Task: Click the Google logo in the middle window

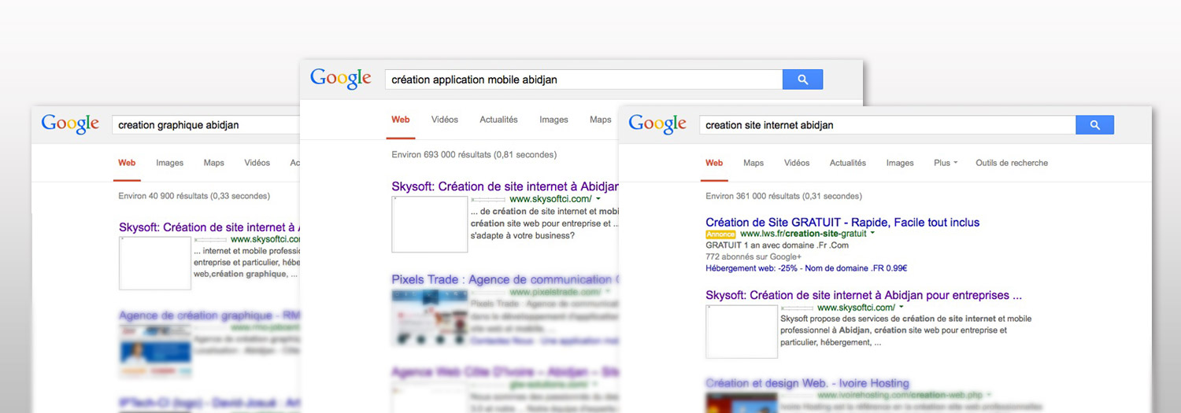Action: pos(340,79)
